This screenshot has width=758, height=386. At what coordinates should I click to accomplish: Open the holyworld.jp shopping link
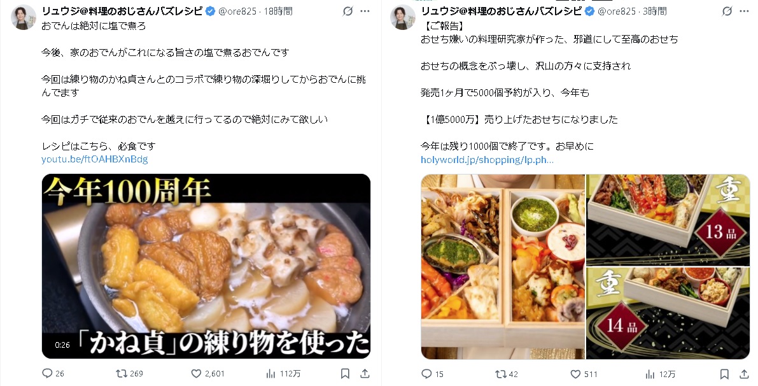[x=488, y=160]
